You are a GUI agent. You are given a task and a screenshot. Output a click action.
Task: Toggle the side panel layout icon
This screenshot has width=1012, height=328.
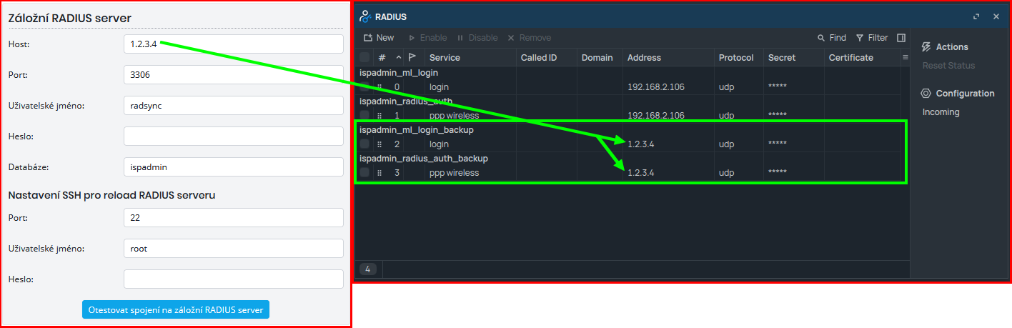tap(901, 38)
